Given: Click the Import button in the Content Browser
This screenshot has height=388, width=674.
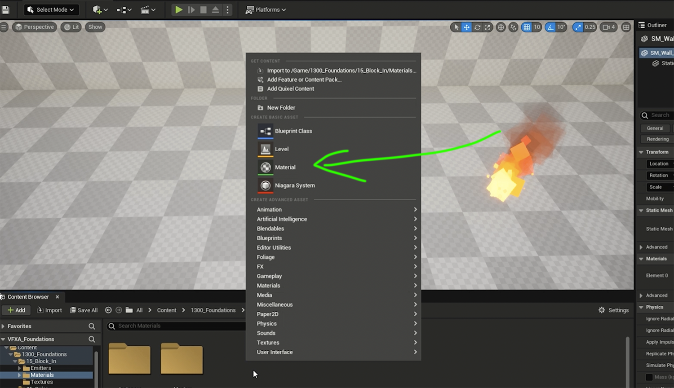Looking at the screenshot, I should tap(49, 310).
